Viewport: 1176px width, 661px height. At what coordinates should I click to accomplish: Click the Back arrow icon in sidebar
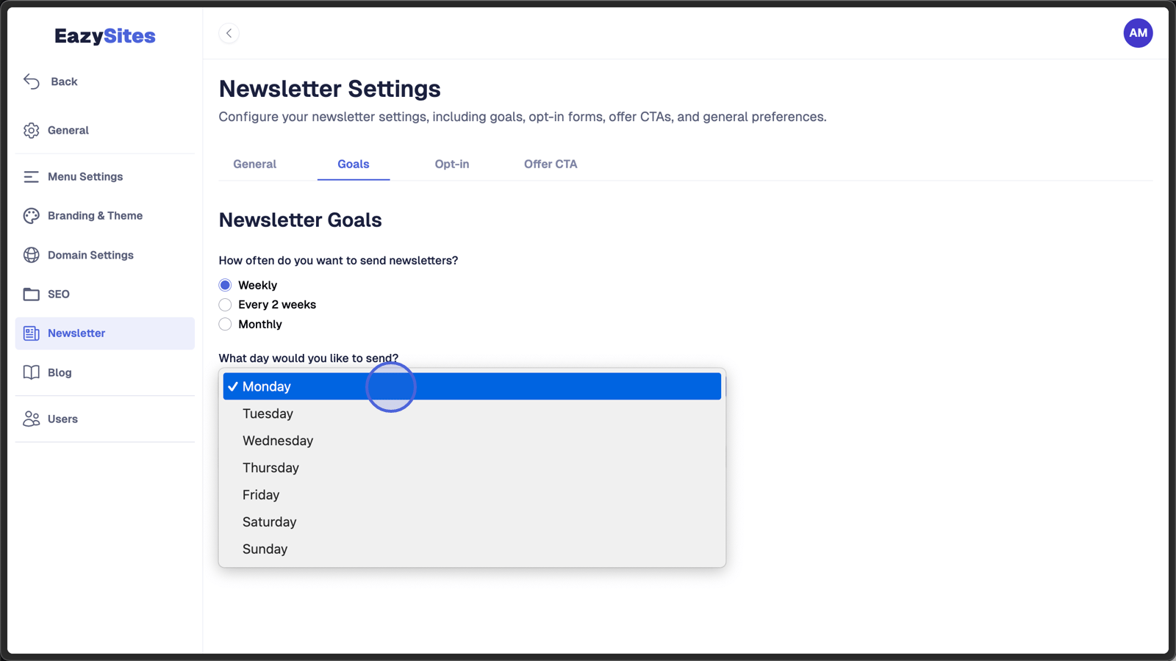(x=32, y=82)
